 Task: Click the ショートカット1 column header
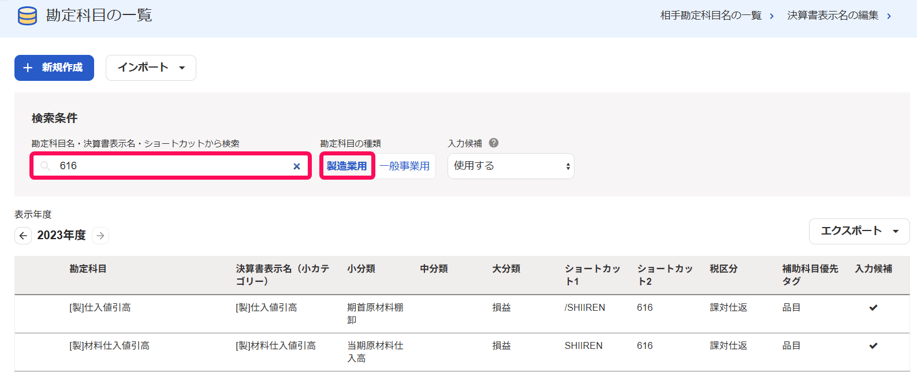pyautogui.click(x=592, y=275)
